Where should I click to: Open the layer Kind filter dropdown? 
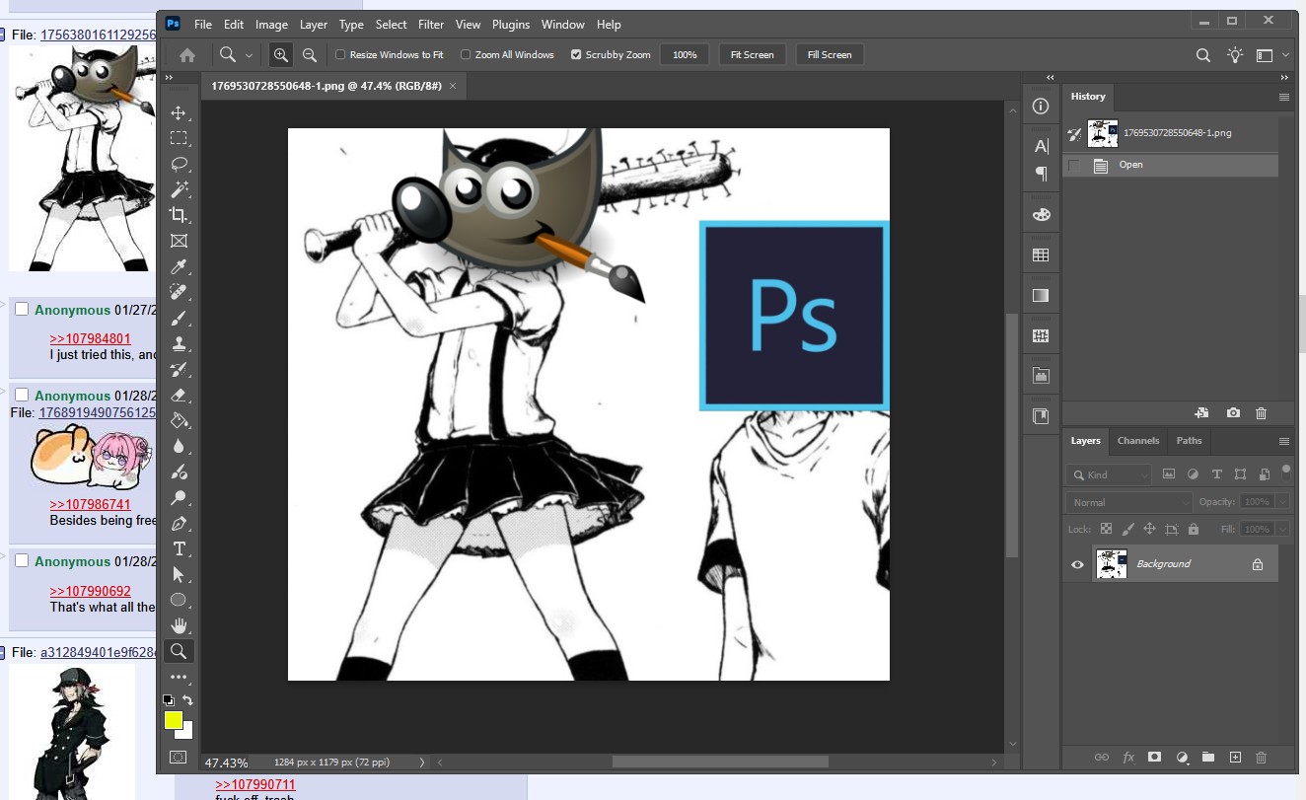(1110, 474)
